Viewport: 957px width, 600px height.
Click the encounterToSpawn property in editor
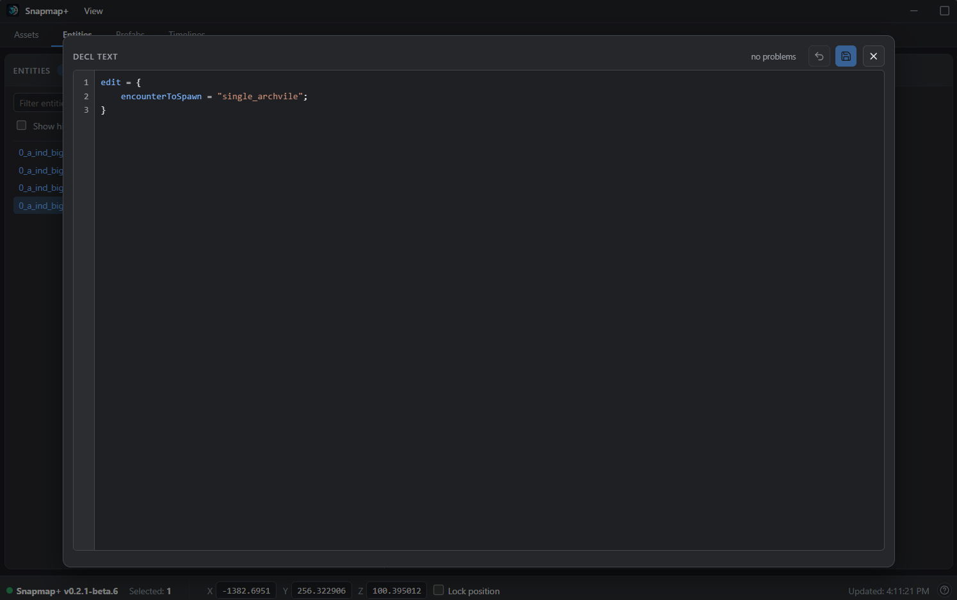(x=161, y=96)
